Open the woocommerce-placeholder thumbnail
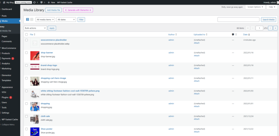This screenshot has width=279, height=136. 35,43
